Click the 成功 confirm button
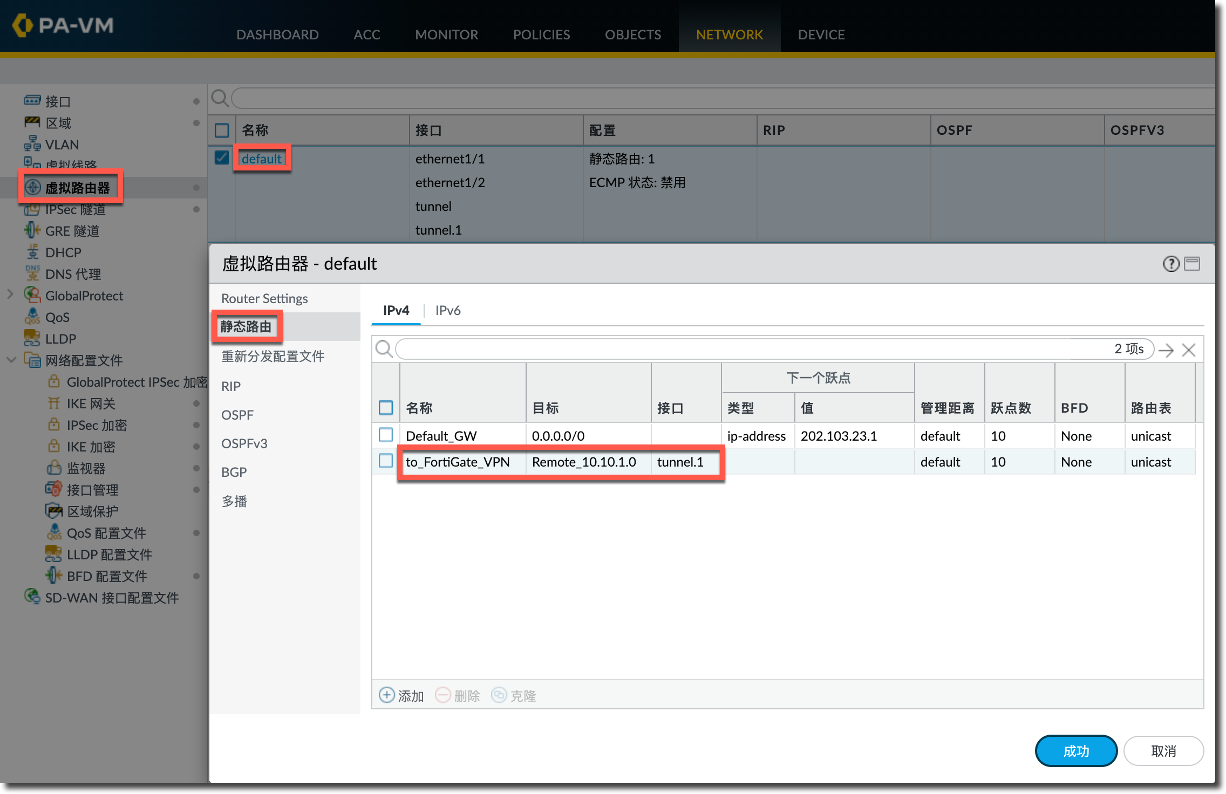 (x=1075, y=750)
